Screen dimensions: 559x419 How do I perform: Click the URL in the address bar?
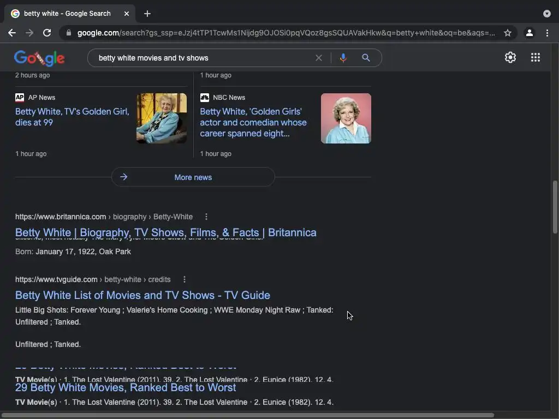286,33
